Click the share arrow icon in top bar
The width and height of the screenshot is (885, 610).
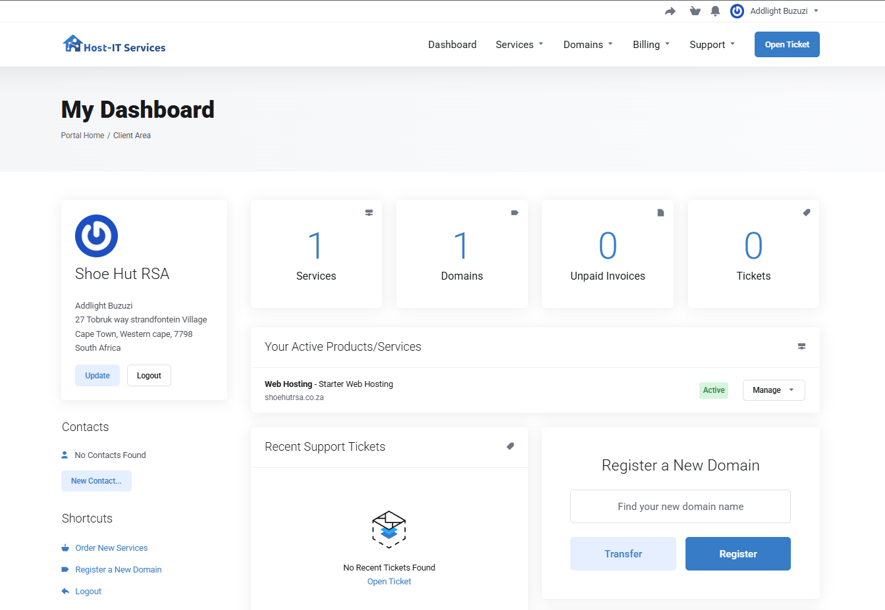[x=670, y=11]
